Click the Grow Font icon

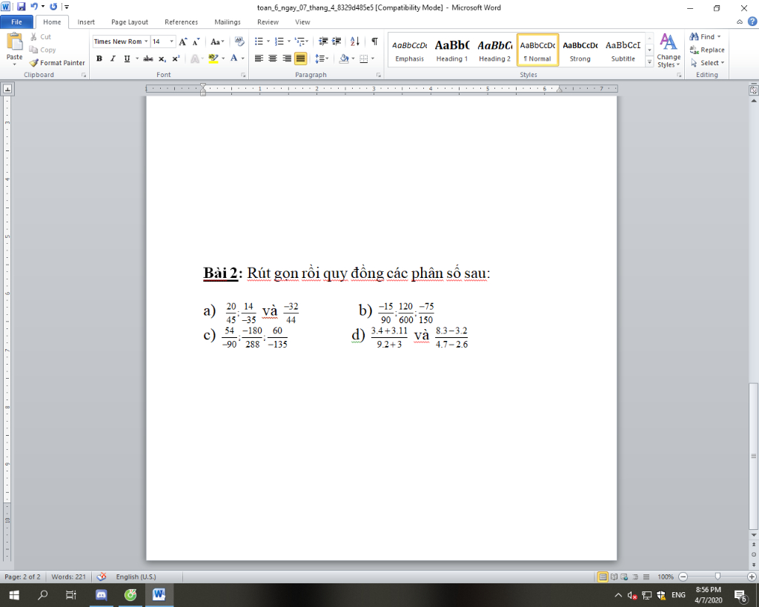(x=183, y=42)
